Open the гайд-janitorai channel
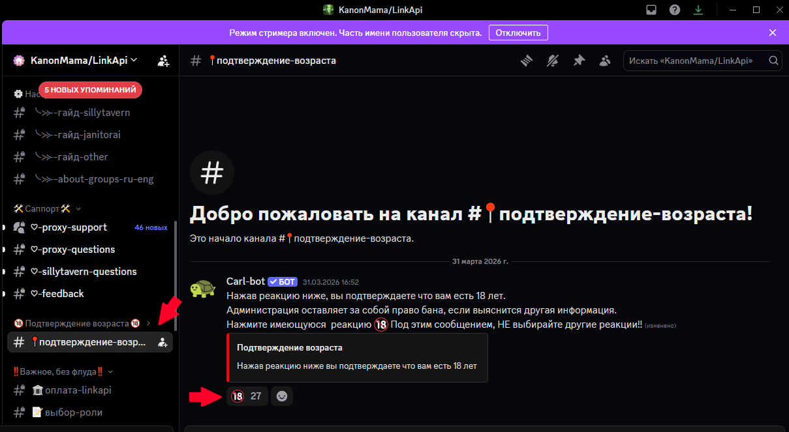The image size is (789, 432). [89, 135]
